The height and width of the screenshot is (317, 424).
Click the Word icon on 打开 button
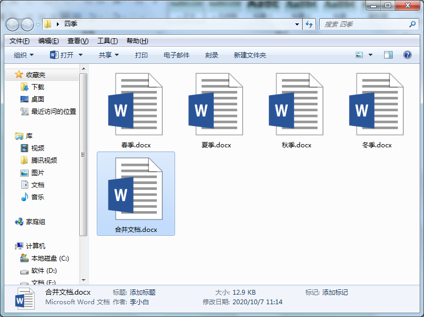(54, 55)
